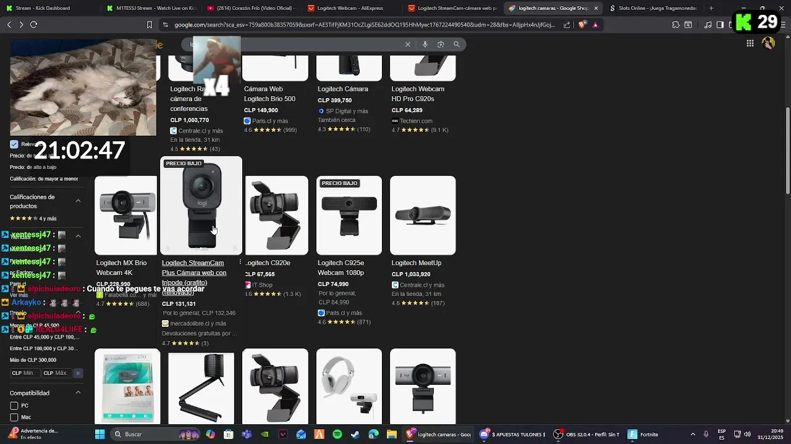The image size is (791, 444).
Task: Reload the Google Shopping page
Action: [33, 25]
